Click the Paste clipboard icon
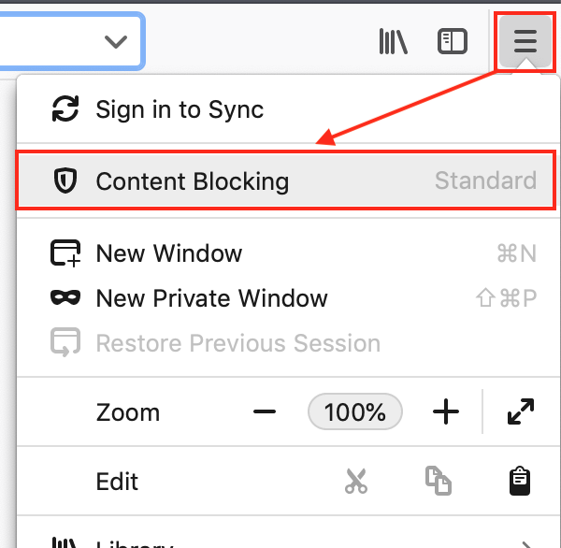The image size is (561, 548). tap(521, 482)
